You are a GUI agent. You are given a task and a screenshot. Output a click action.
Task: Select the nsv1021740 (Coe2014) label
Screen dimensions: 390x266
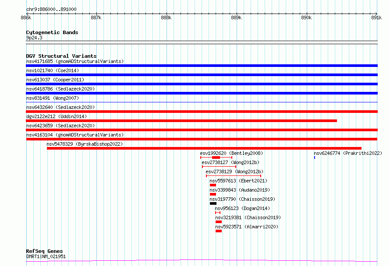(53, 70)
